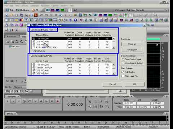Screen dimensions: 173x129
Task: Click the Pause button in Transport panel
Action: coord(19,101)
